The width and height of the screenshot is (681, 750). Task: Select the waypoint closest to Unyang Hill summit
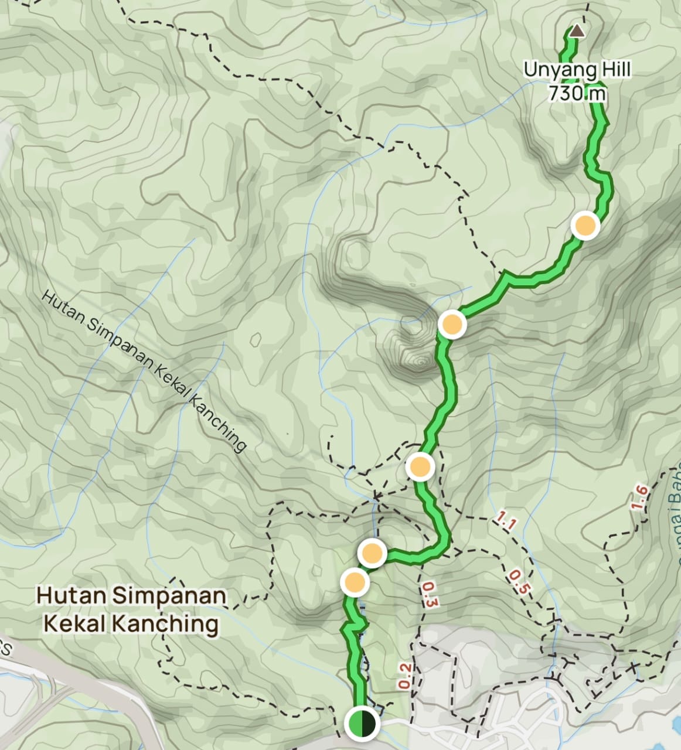(585, 226)
